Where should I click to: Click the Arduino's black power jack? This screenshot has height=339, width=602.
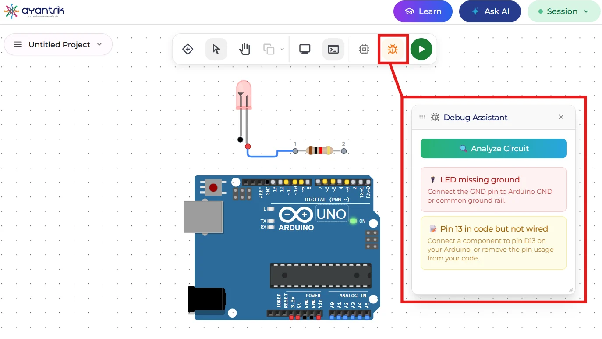[206, 300]
